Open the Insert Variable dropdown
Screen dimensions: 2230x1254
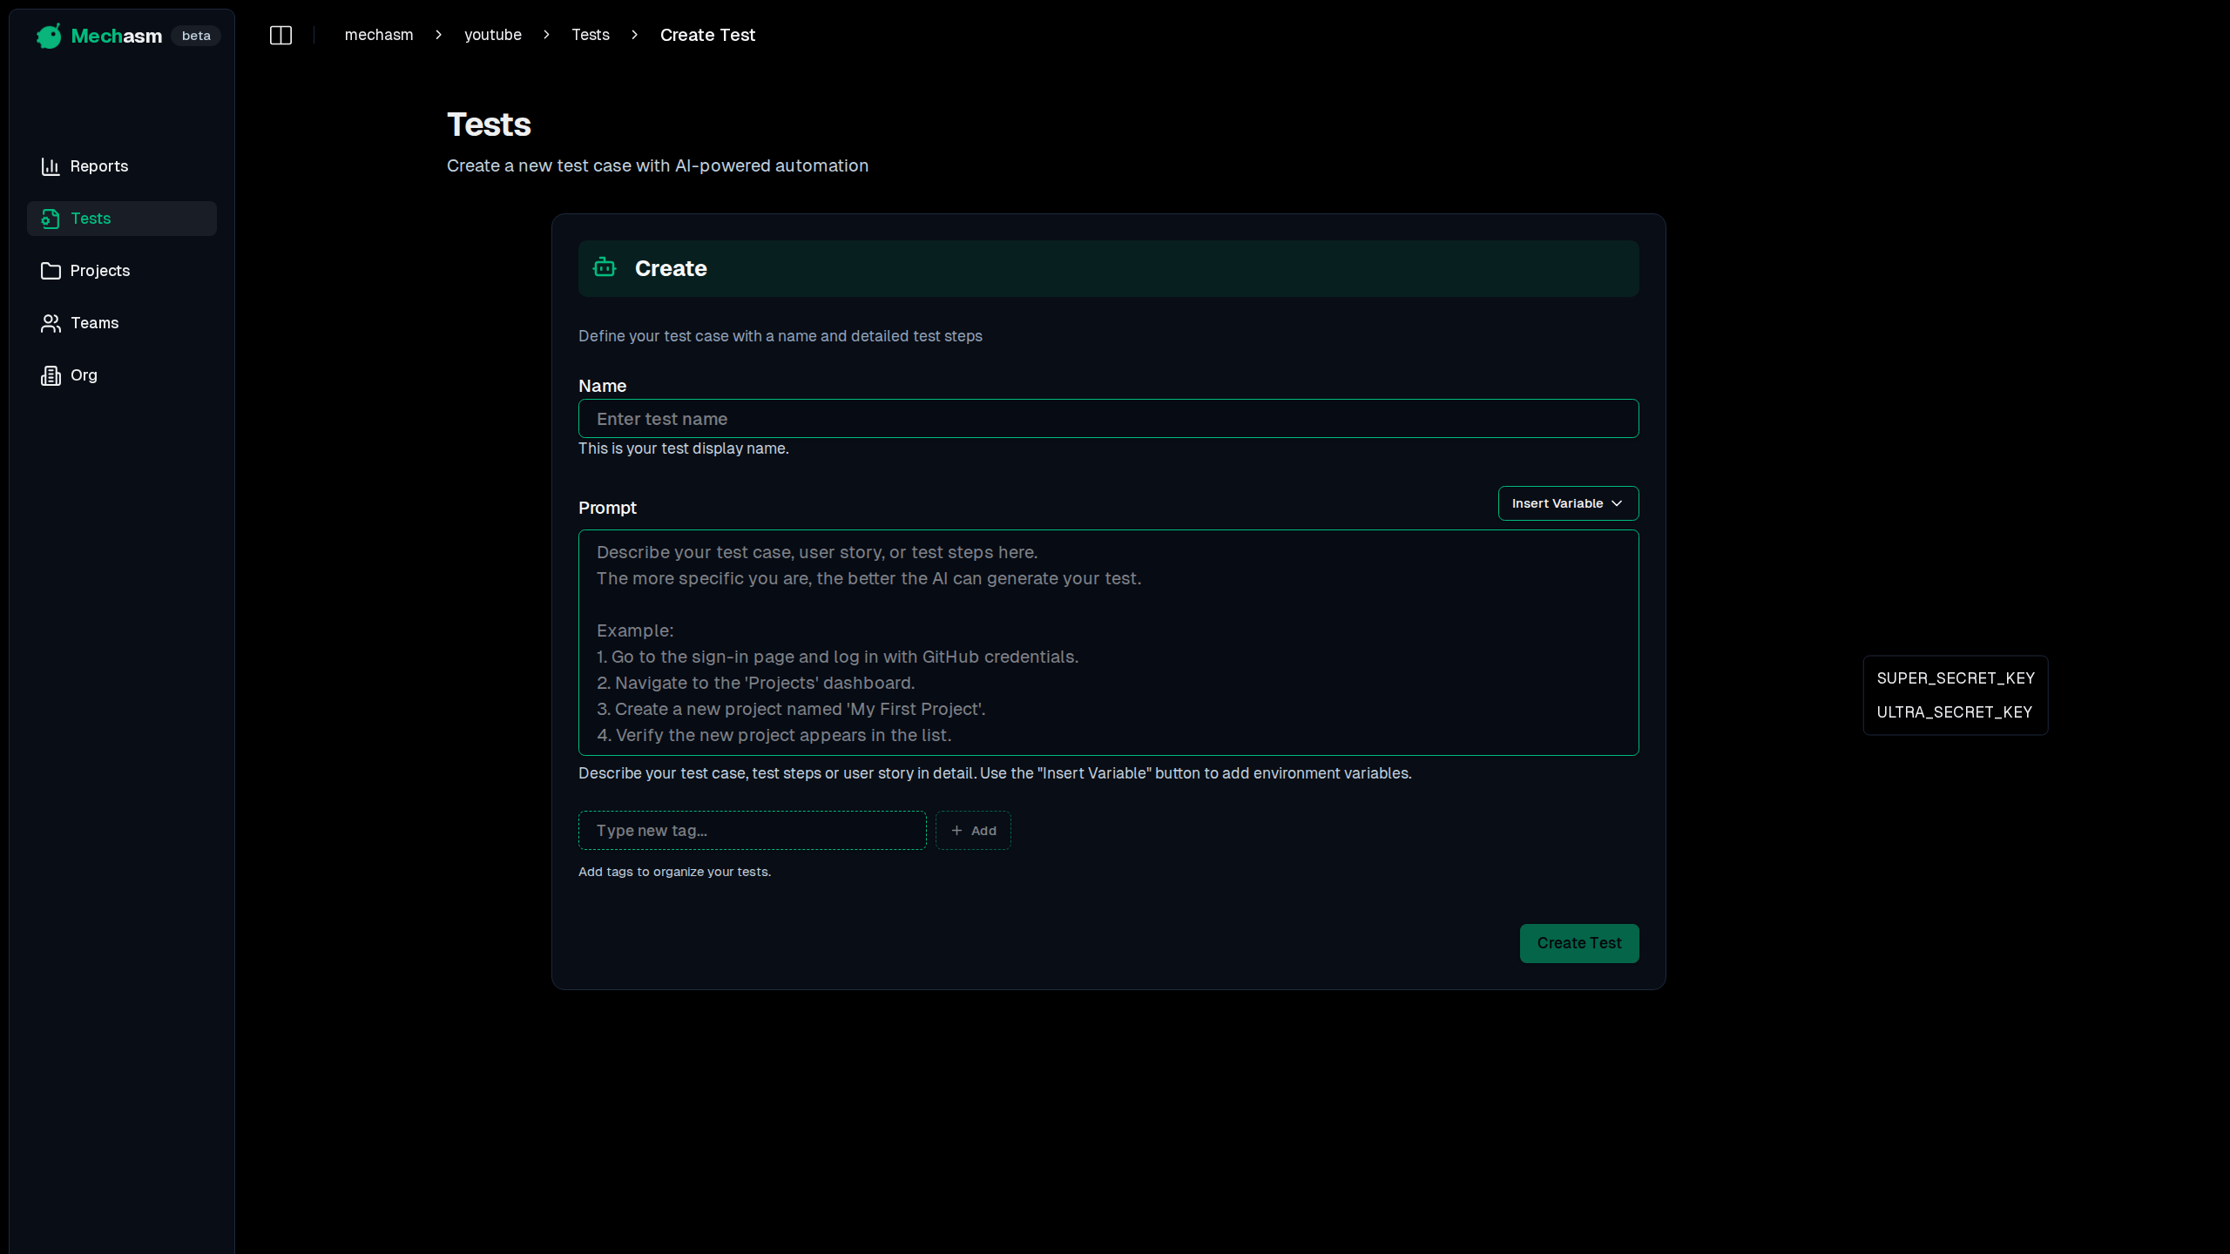pyautogui.click(x=1568, y=503)
